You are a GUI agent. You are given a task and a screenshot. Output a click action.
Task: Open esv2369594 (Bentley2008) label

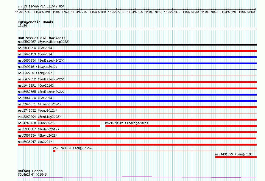pos(39,117)
